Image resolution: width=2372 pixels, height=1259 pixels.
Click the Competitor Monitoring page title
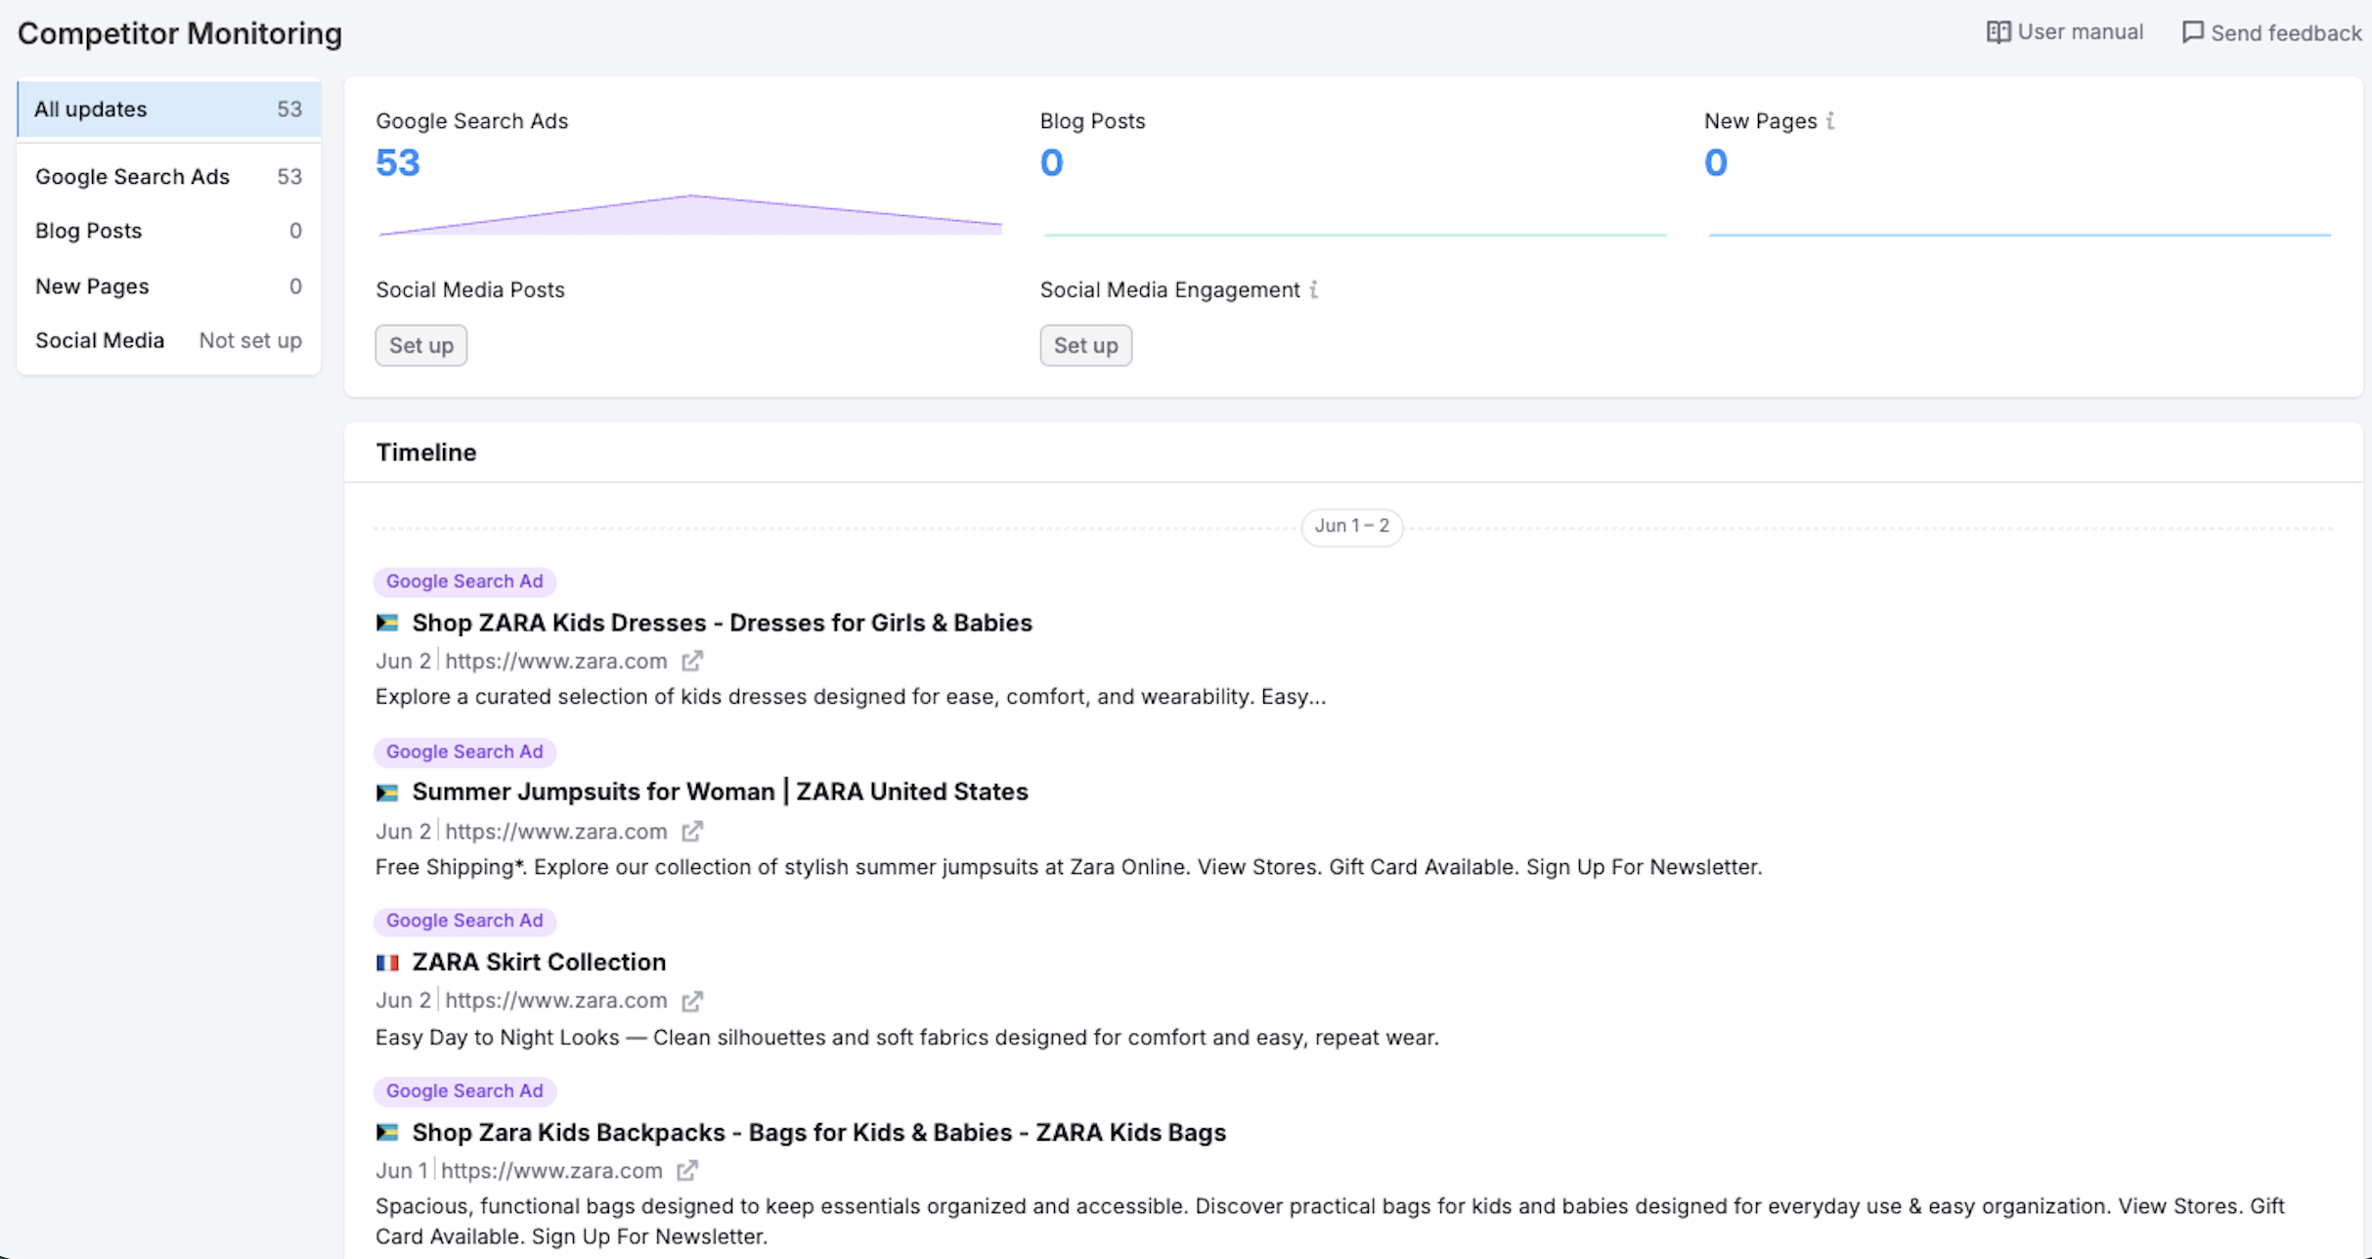[x=180, y=33]
